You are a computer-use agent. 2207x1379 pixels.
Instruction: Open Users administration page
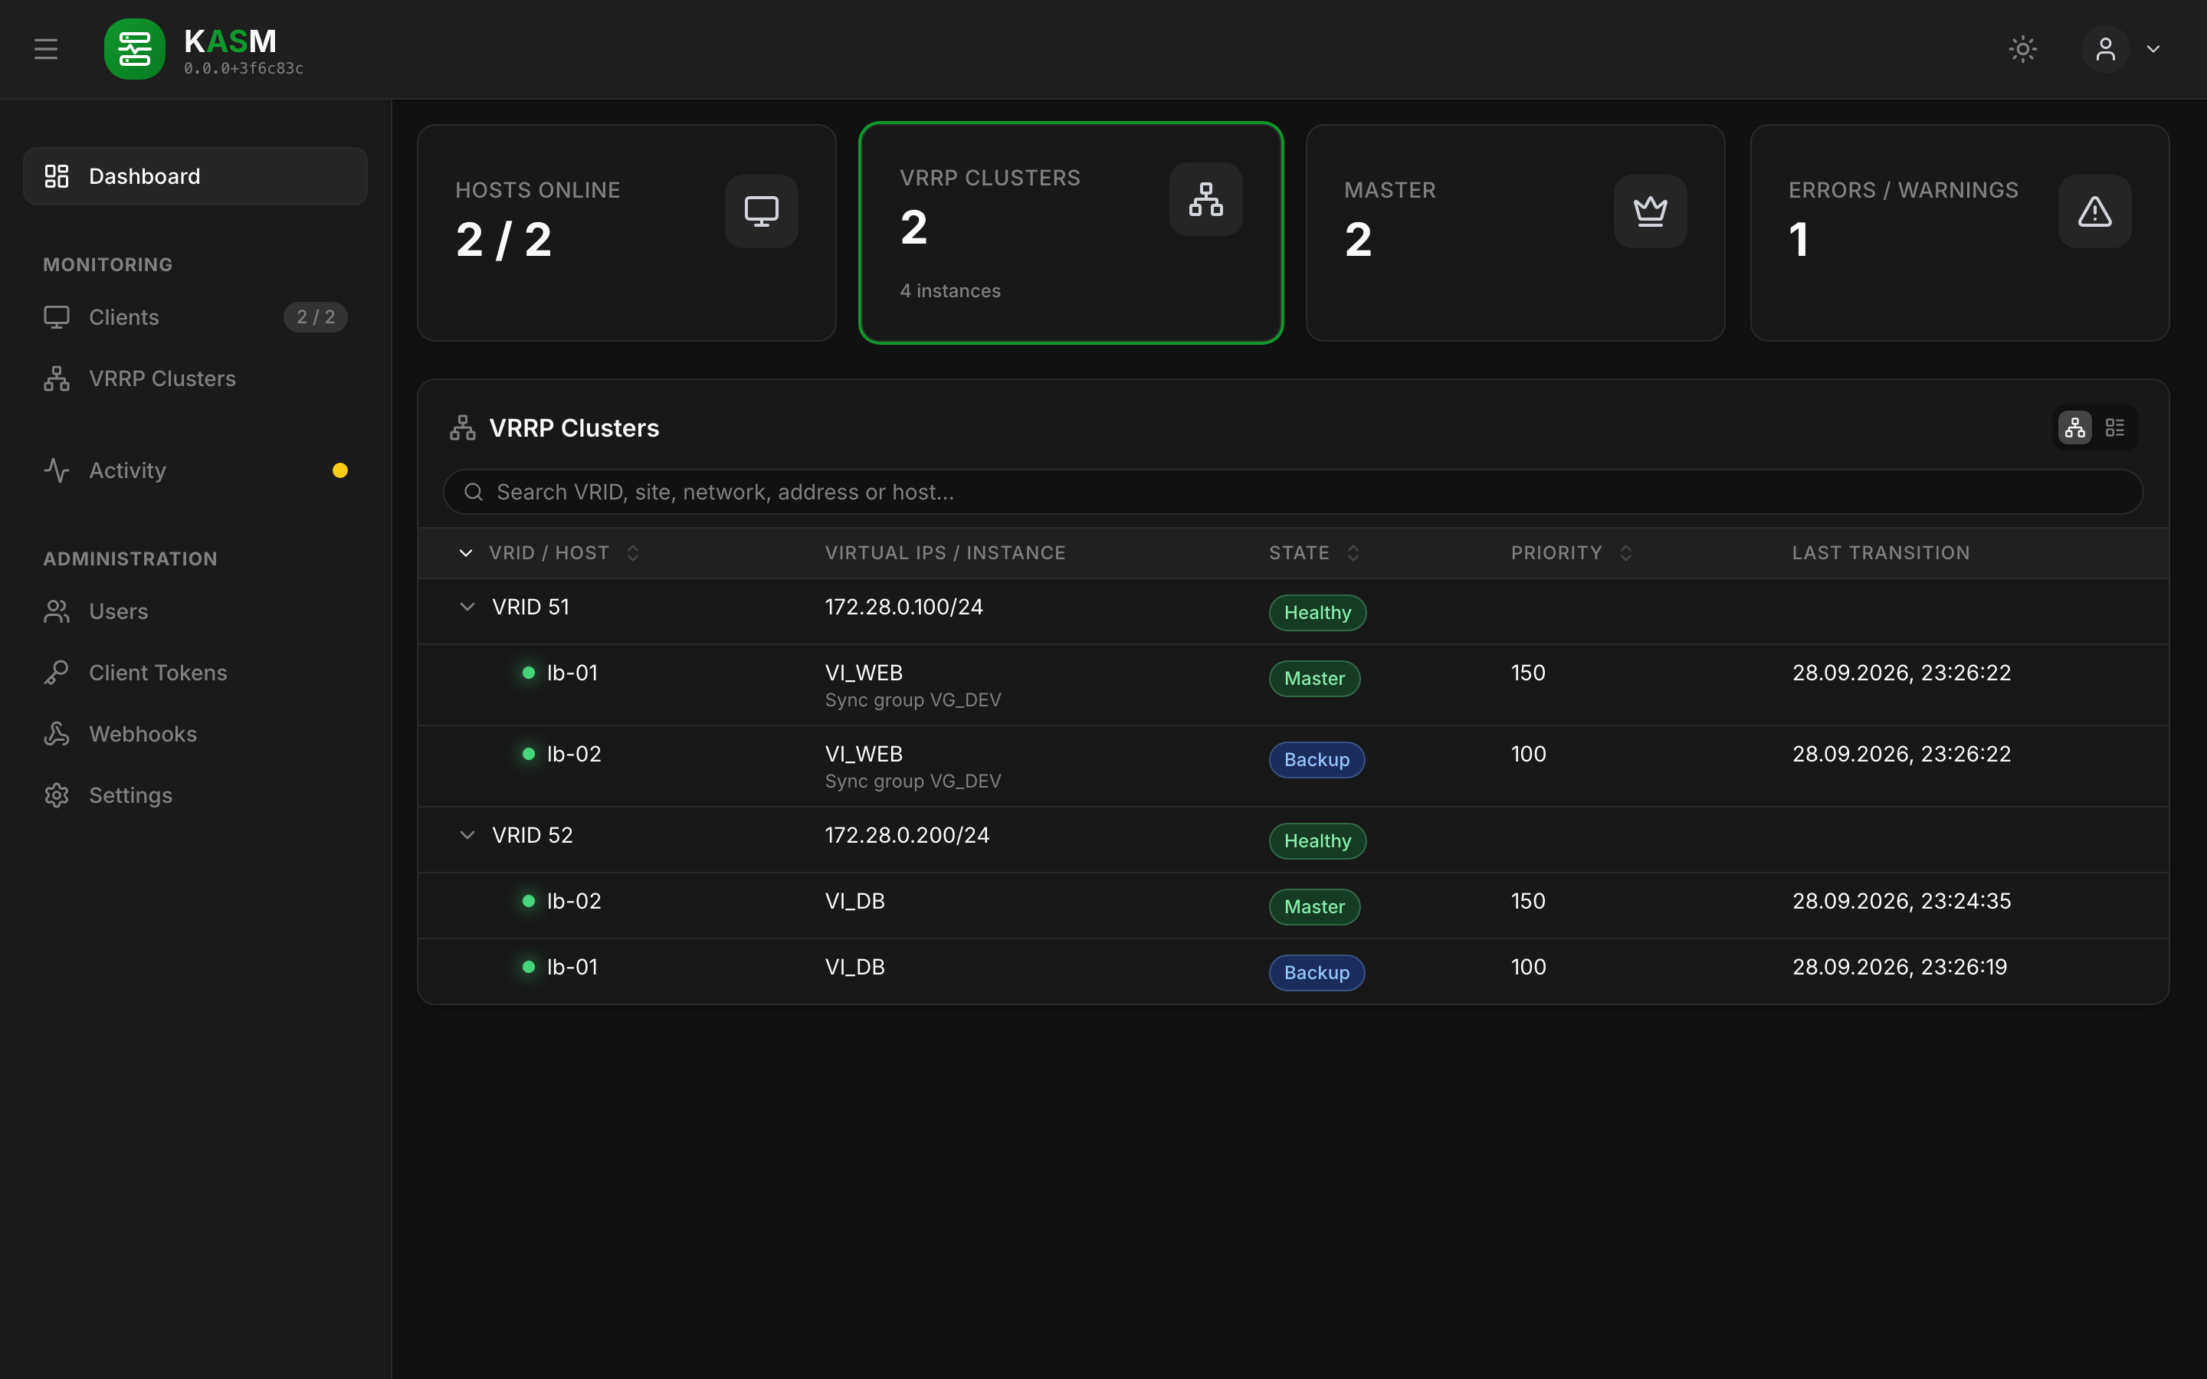point(195,611)
